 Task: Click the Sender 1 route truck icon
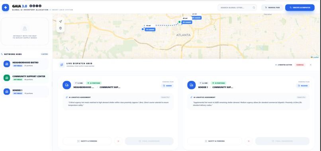192,85
